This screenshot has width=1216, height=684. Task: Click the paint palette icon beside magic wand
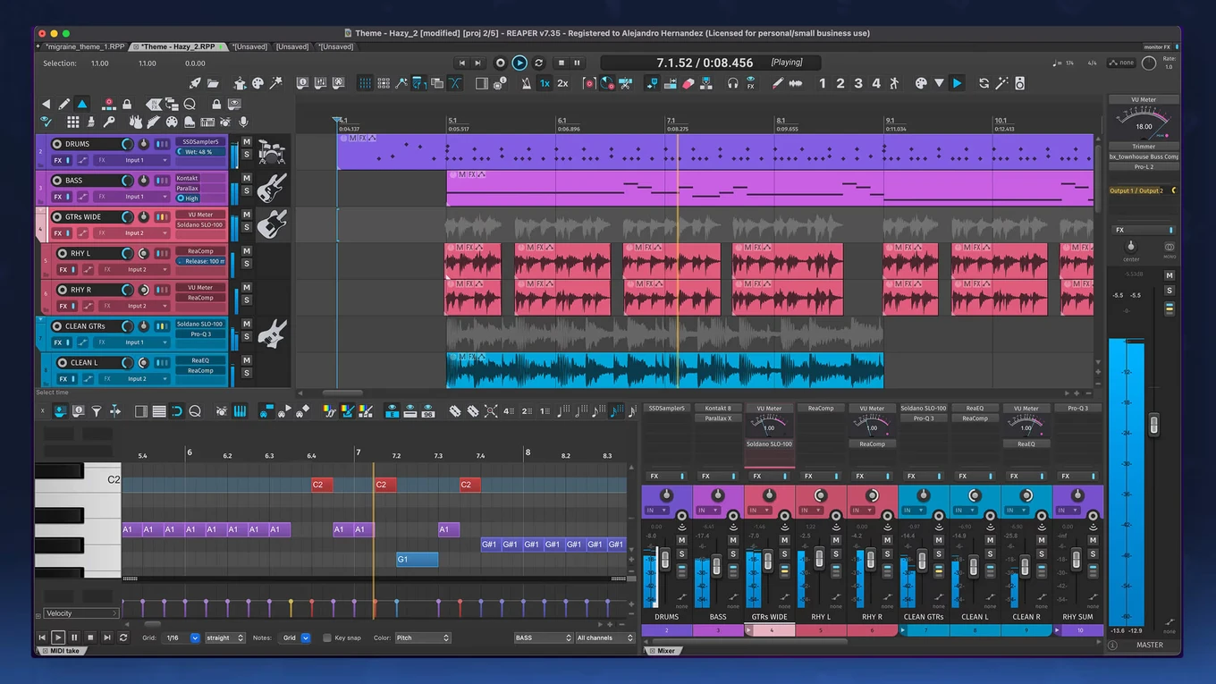tap(258, 83)
